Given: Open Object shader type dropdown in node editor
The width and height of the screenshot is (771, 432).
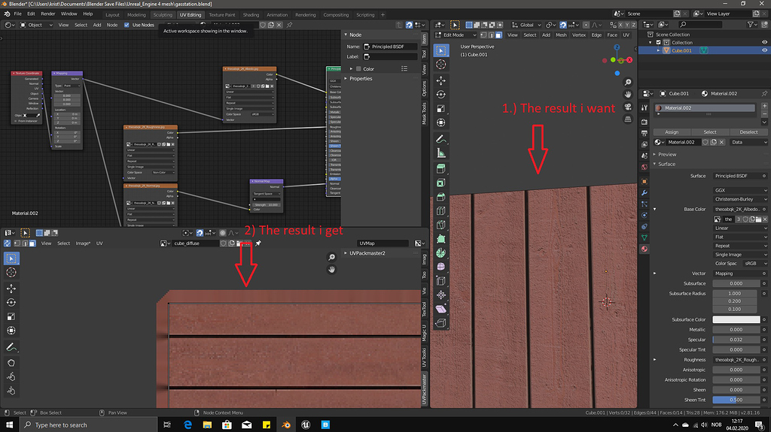Looking at the screenshot, I should tap(36, 25).
